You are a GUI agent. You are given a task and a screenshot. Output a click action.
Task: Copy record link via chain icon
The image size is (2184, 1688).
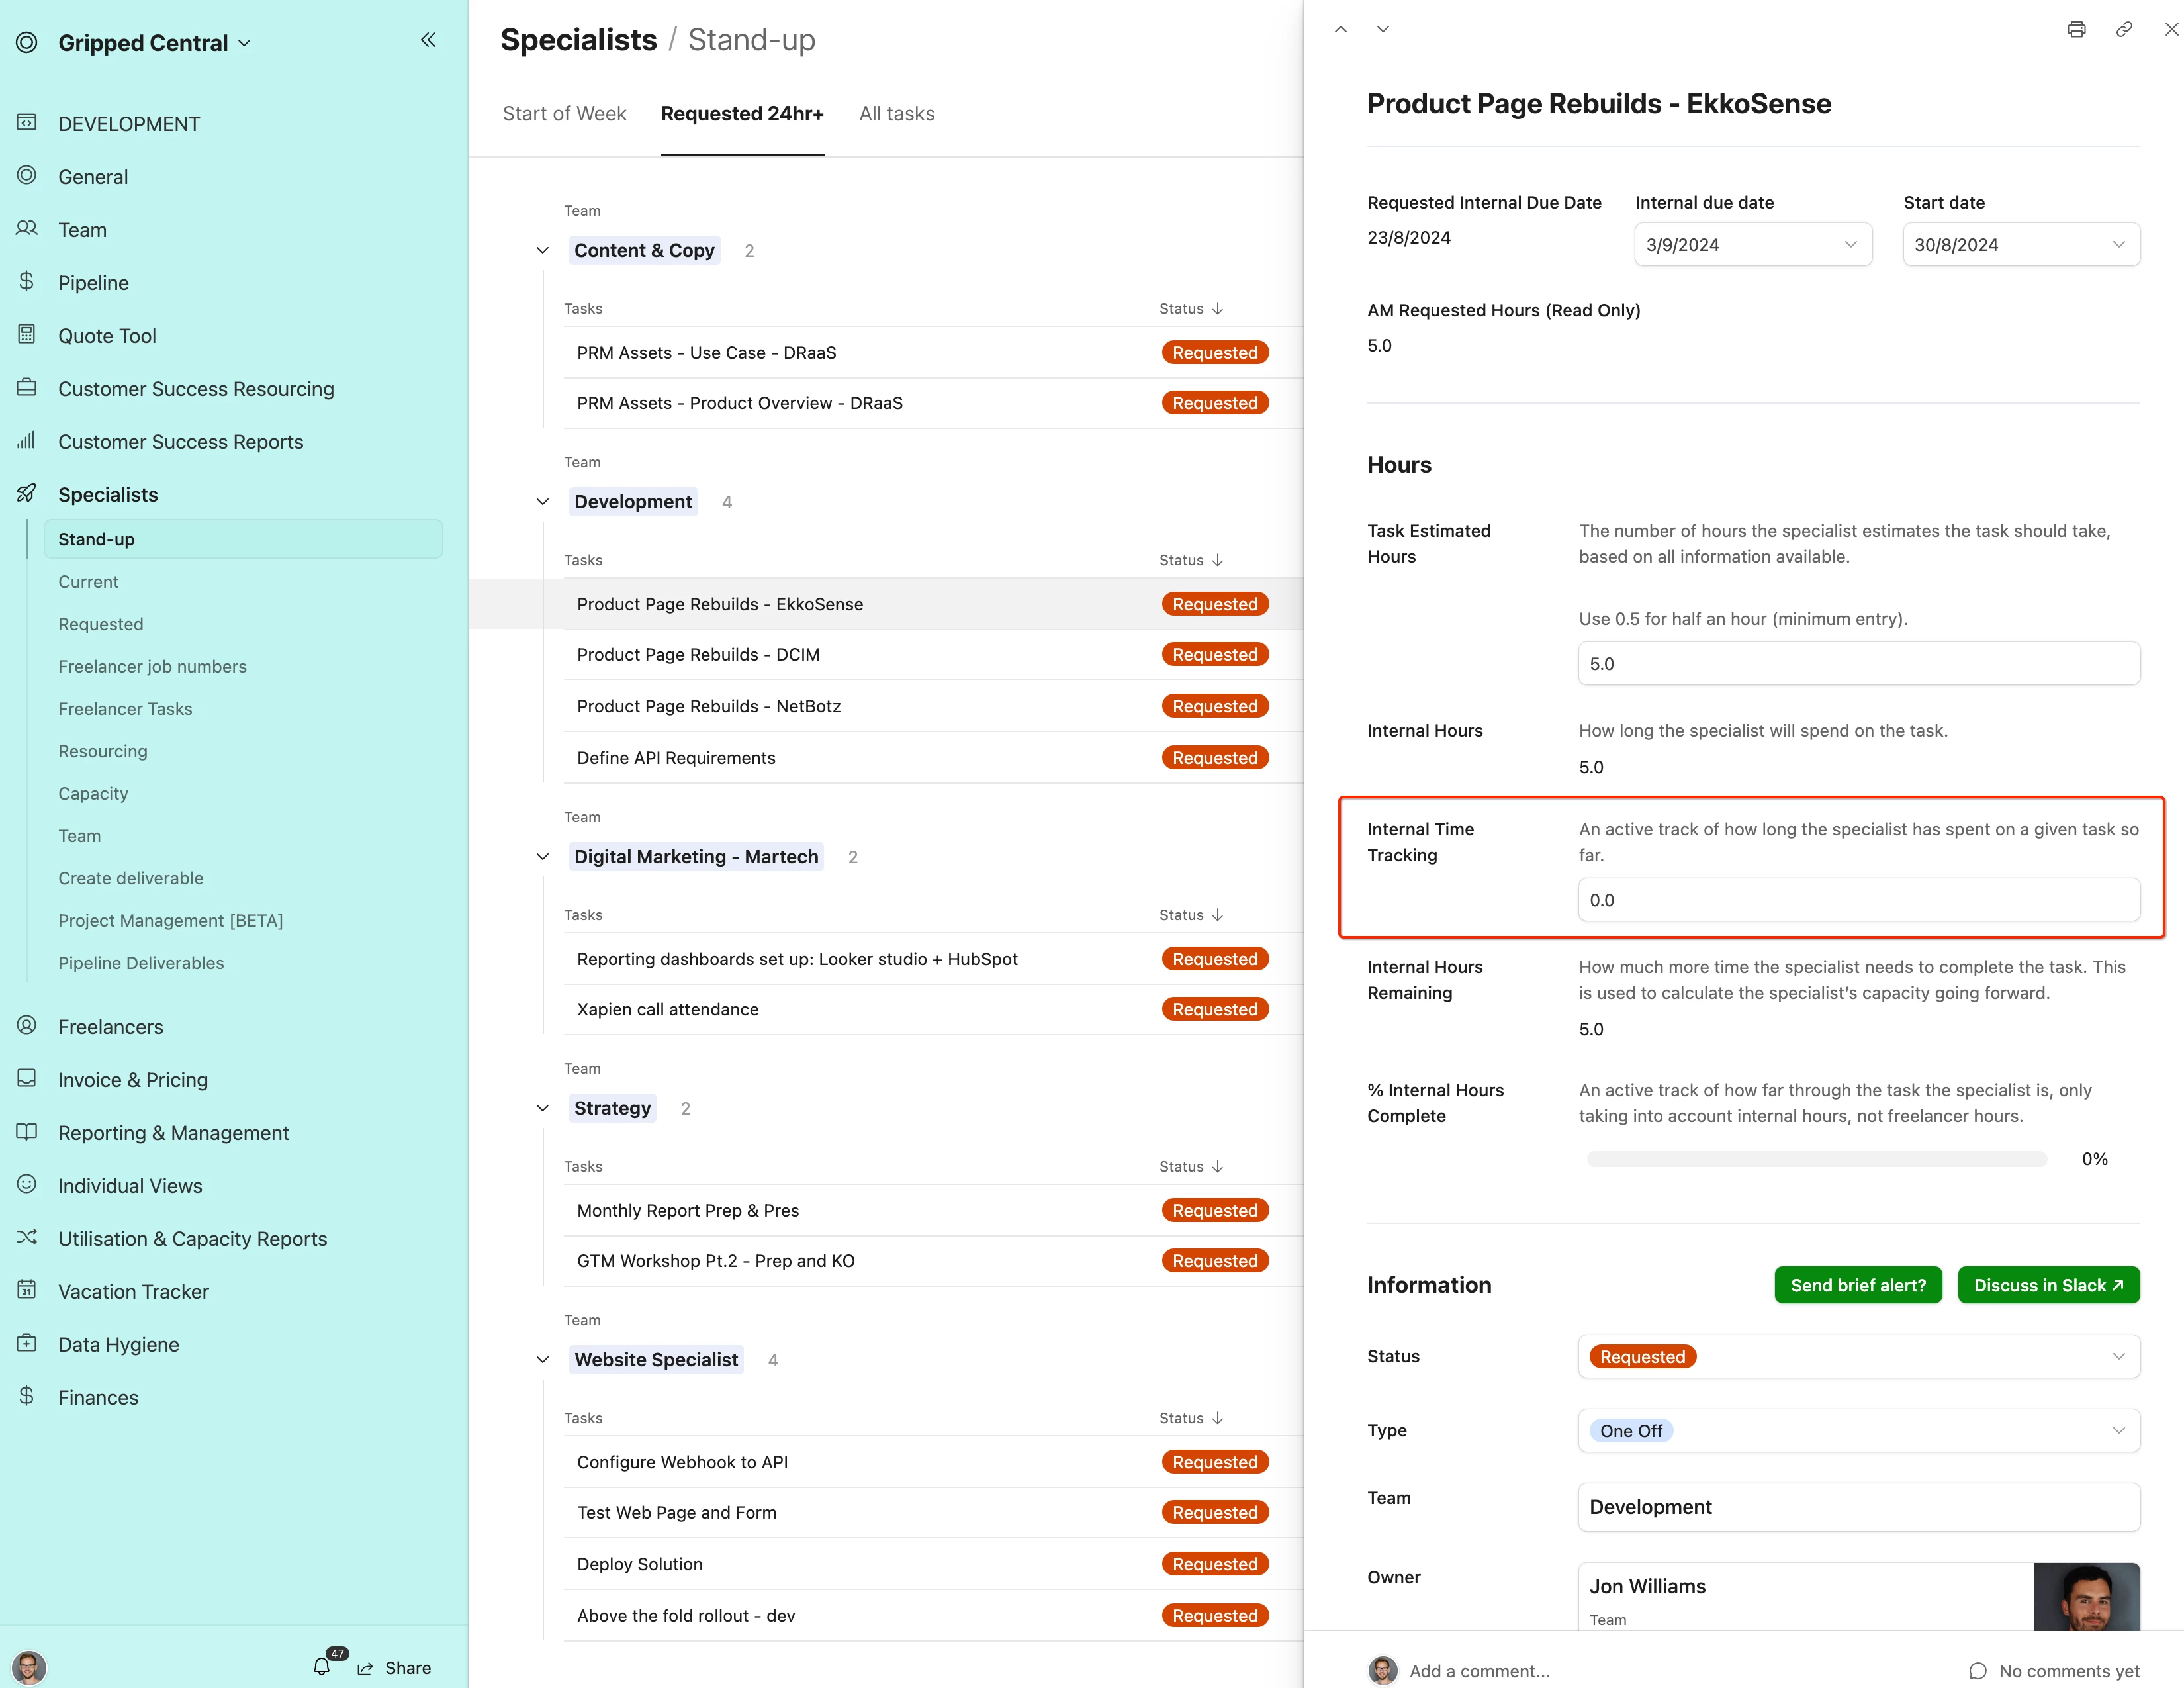(x=2124, y=29)
